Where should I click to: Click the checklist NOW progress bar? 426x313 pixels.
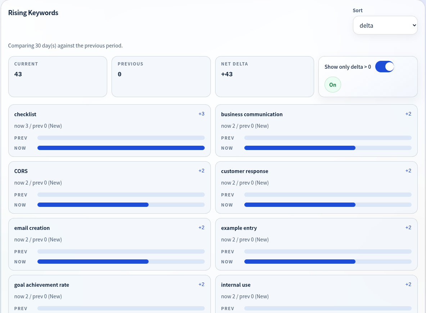point(121,148)
